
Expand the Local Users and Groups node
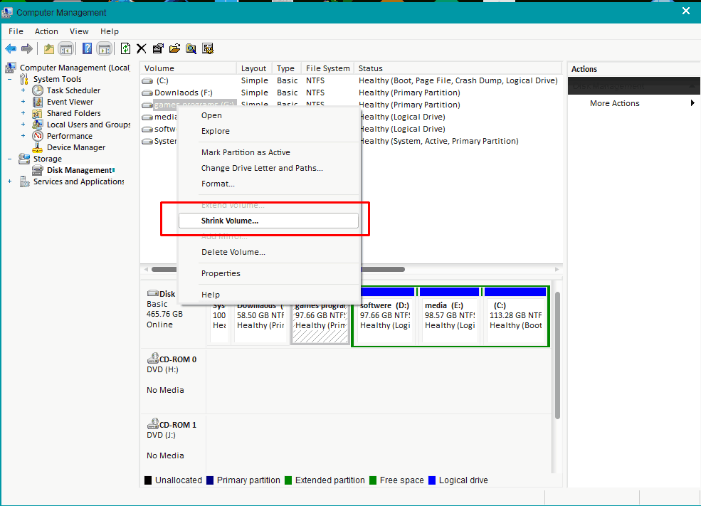tap(23, 125)
